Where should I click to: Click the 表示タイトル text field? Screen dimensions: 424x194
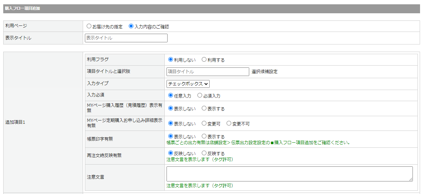point(126,38)
